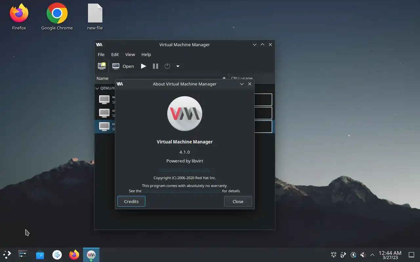Viewport: 420px width, 262px height.
Task: Click the Red Hat copyright text
Action: [x=185, y=178]
